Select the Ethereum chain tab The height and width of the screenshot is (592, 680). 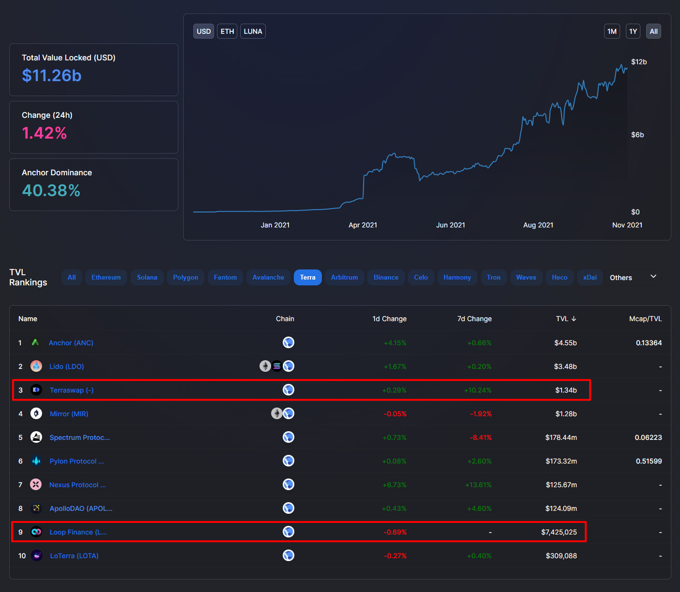tap(106, 277)
